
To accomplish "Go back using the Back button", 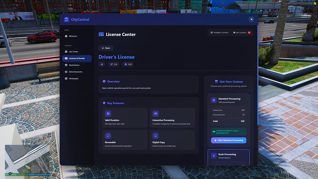I will pyautogui.click(x=106, y=48).
